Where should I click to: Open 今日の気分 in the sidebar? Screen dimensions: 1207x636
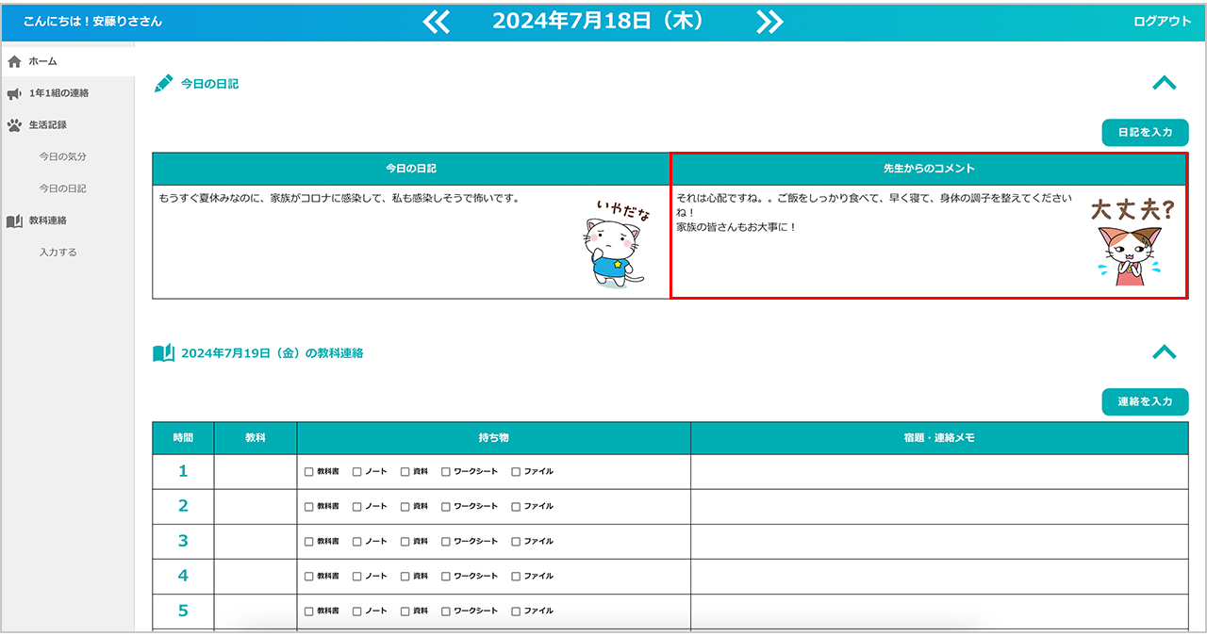(x=62, y=156)
